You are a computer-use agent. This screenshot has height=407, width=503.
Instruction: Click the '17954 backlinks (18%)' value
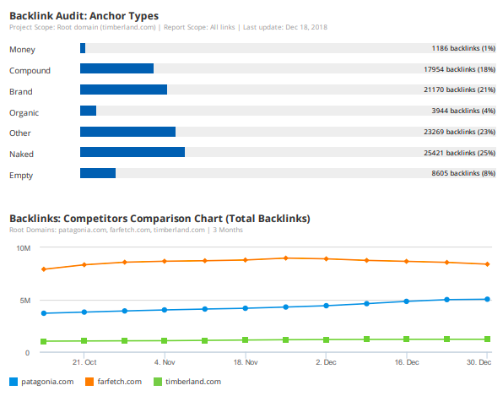click(460, 69)
